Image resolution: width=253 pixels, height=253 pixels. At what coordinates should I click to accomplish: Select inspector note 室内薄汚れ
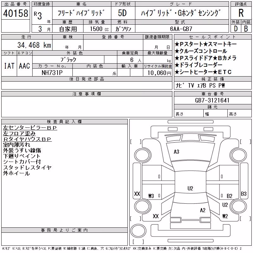(x=16, y=145)
